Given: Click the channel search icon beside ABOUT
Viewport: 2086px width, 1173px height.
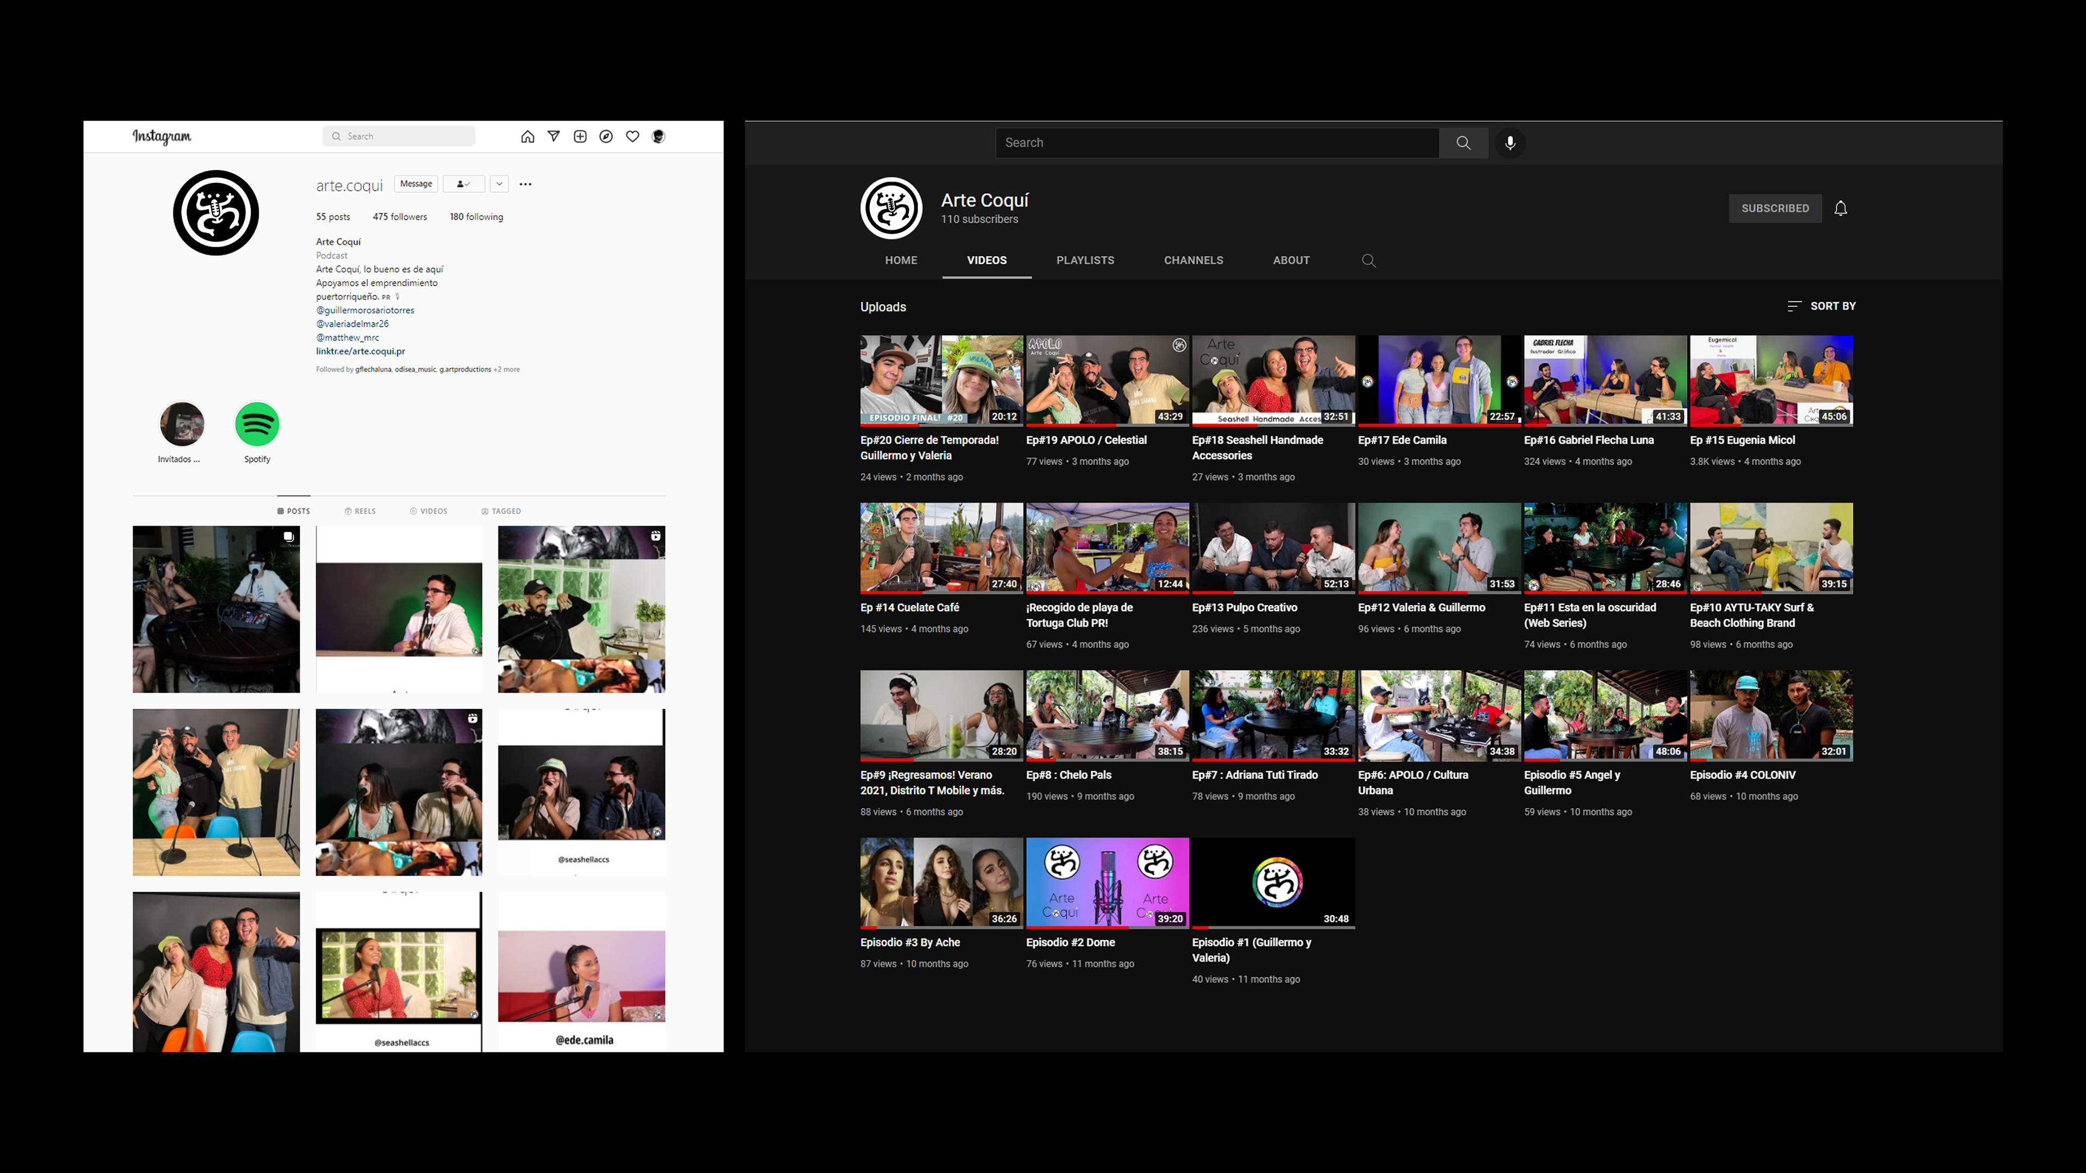Looking at the screenshot, I should click(1368, 261).
